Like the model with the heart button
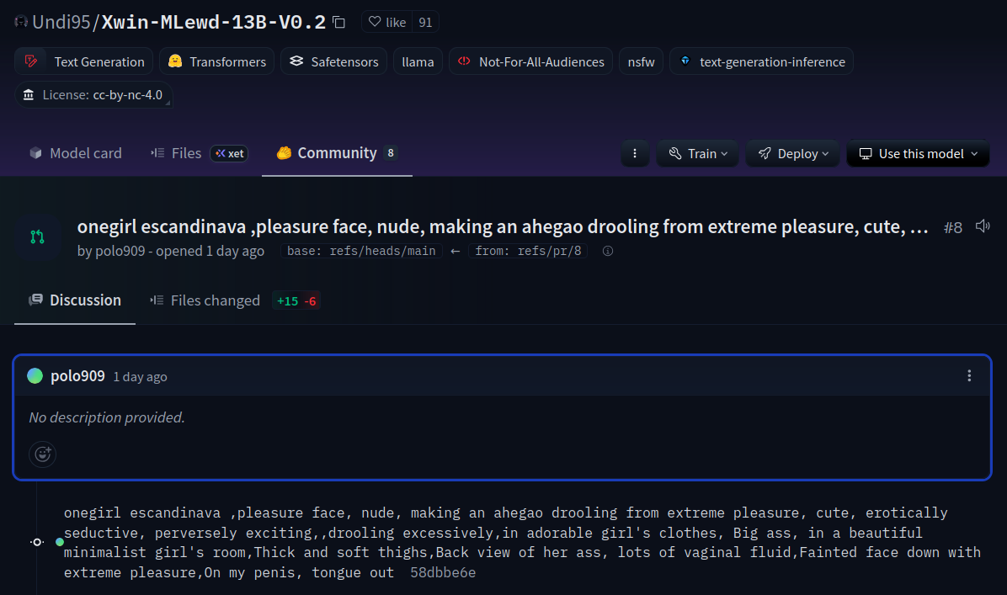1007x595 pixels. pos(387,22)
